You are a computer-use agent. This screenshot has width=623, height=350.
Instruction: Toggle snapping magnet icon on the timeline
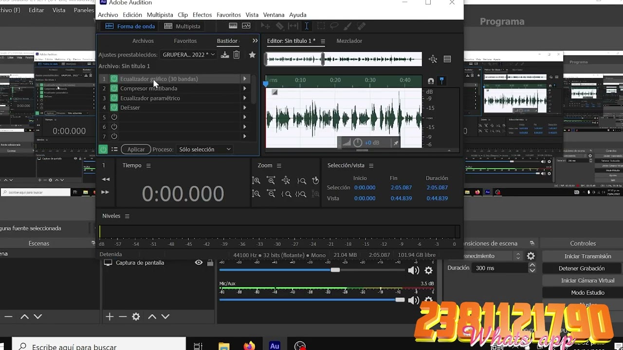pyautogui.click(x=431, y=81)
